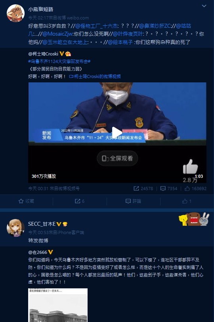Open original post's comment count 7354
The height and width of the screenshot is (322, 214).
[169, 189]
